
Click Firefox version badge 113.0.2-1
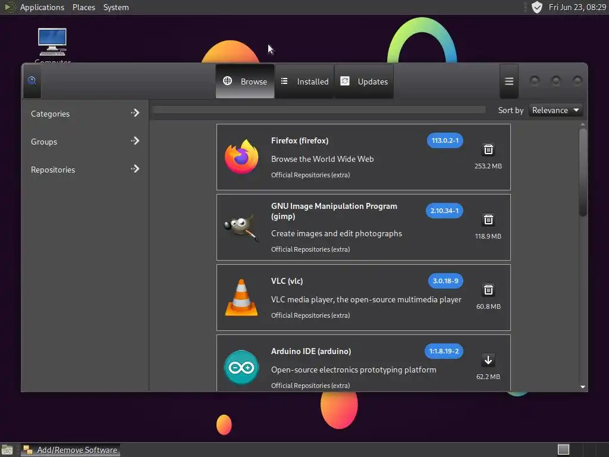pyautogui.click(x=445, y=140)
